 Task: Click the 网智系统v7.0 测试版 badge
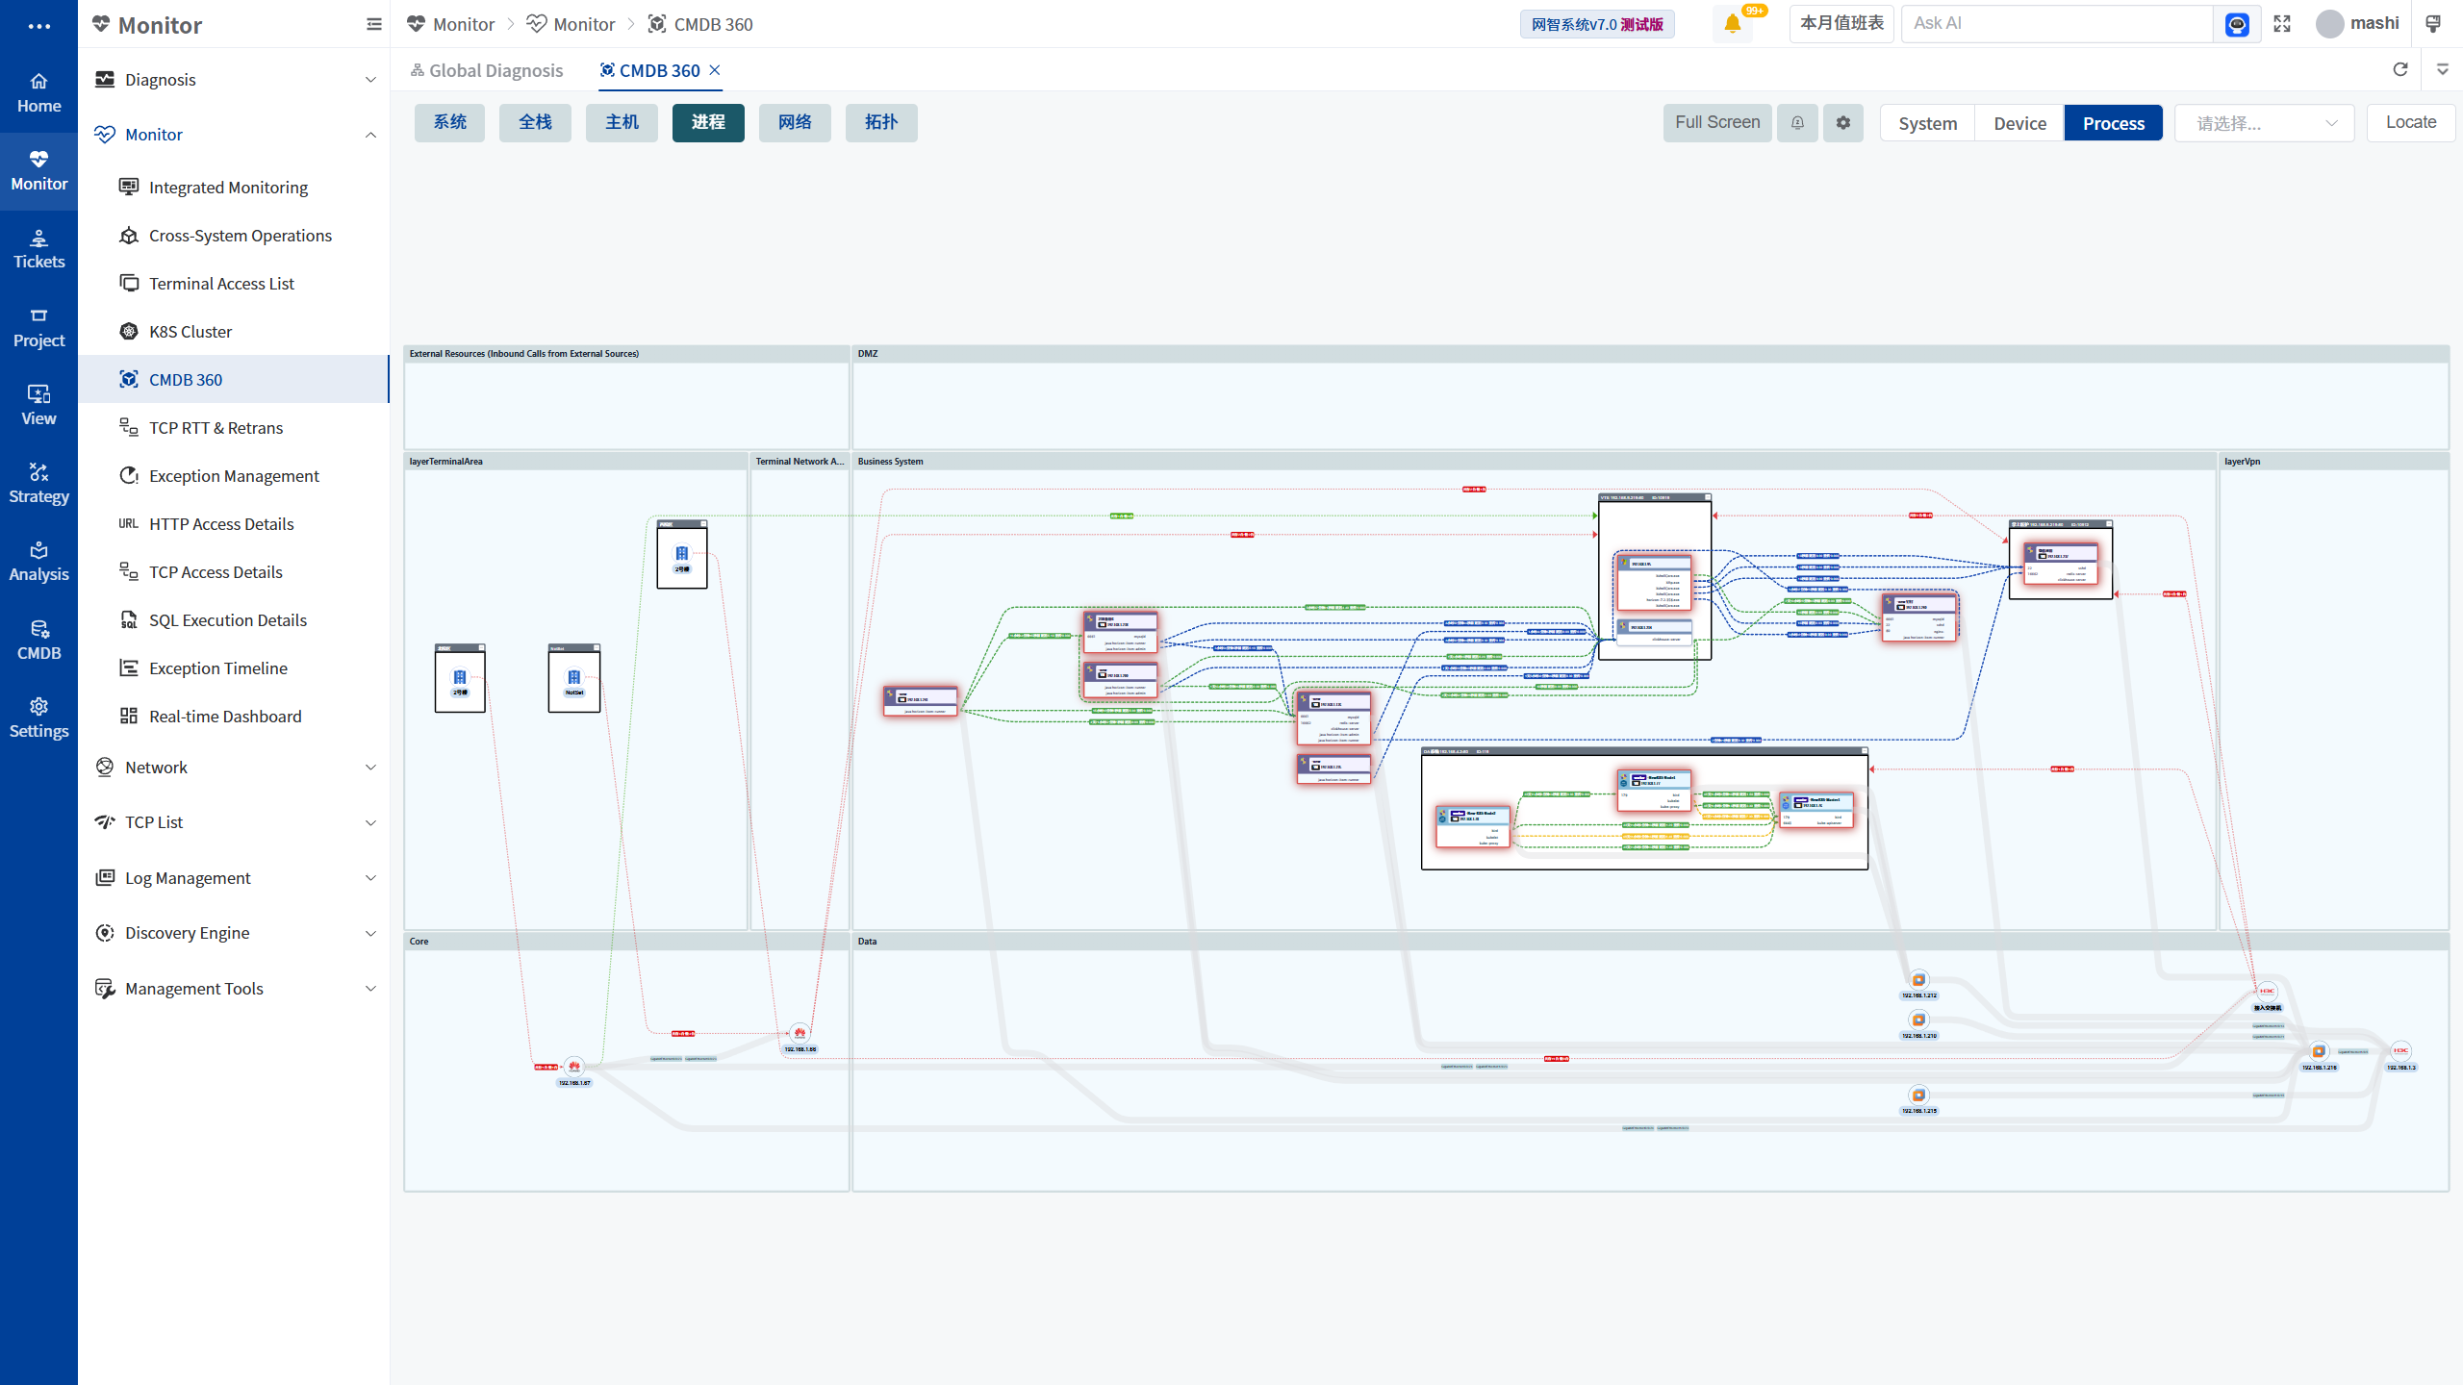pyautogui.click(x=1597, y=24)
